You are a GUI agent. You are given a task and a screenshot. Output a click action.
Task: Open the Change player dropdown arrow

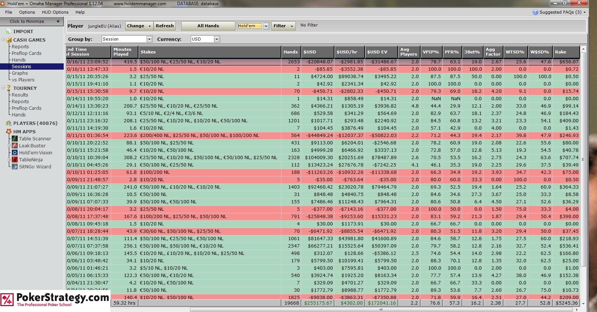pos(150,26)
